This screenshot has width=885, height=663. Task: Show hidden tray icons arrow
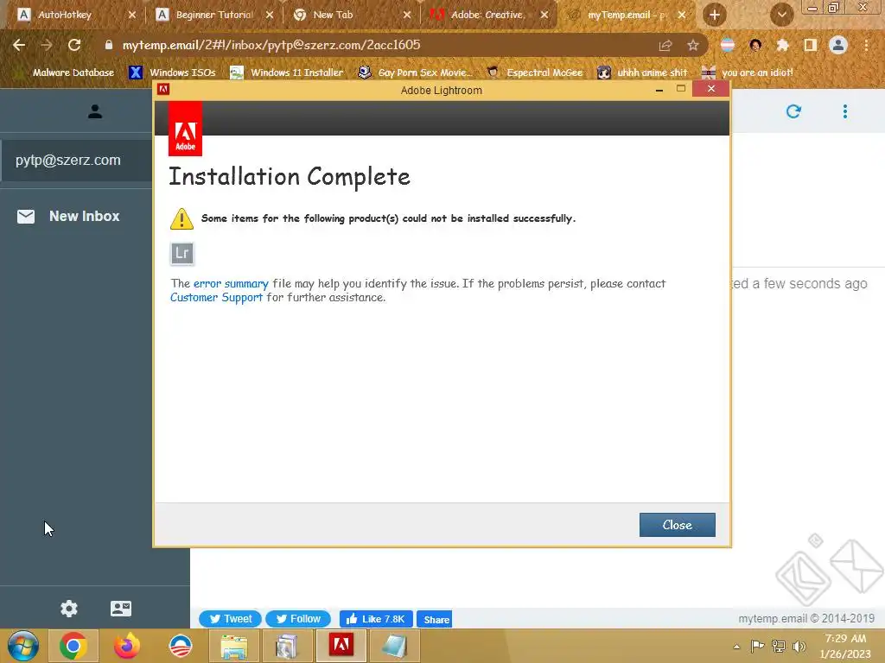736,647
